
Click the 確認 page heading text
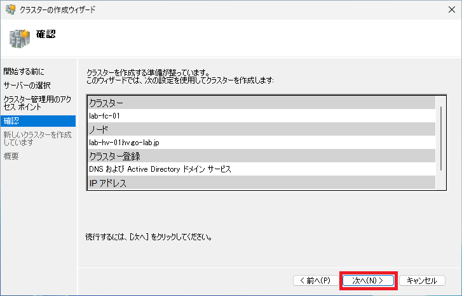[x=46, y=34]
